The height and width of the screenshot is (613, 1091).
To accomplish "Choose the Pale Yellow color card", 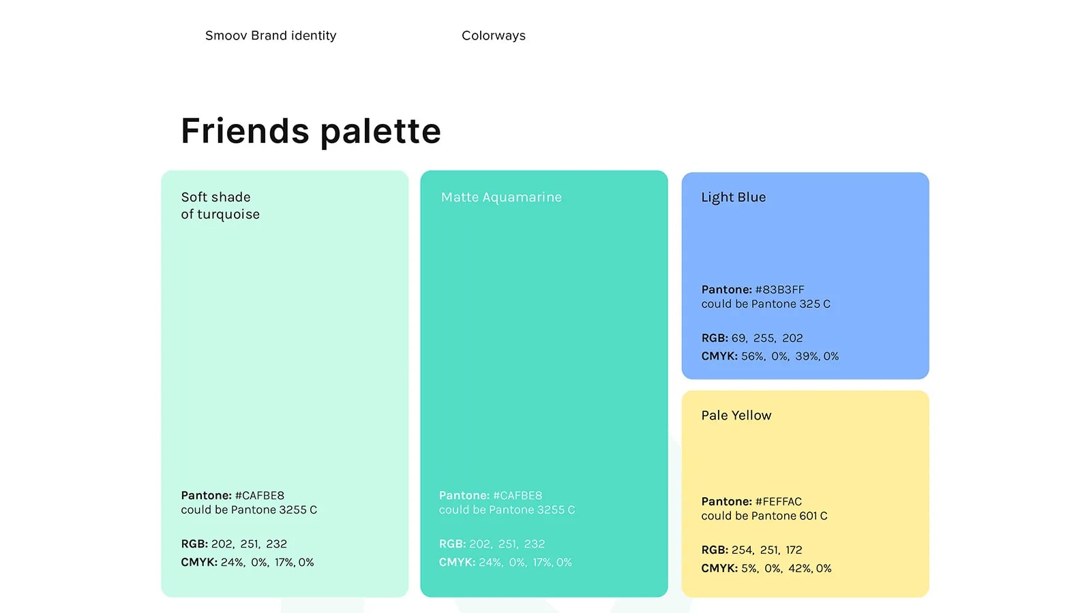I will [805, 494].
